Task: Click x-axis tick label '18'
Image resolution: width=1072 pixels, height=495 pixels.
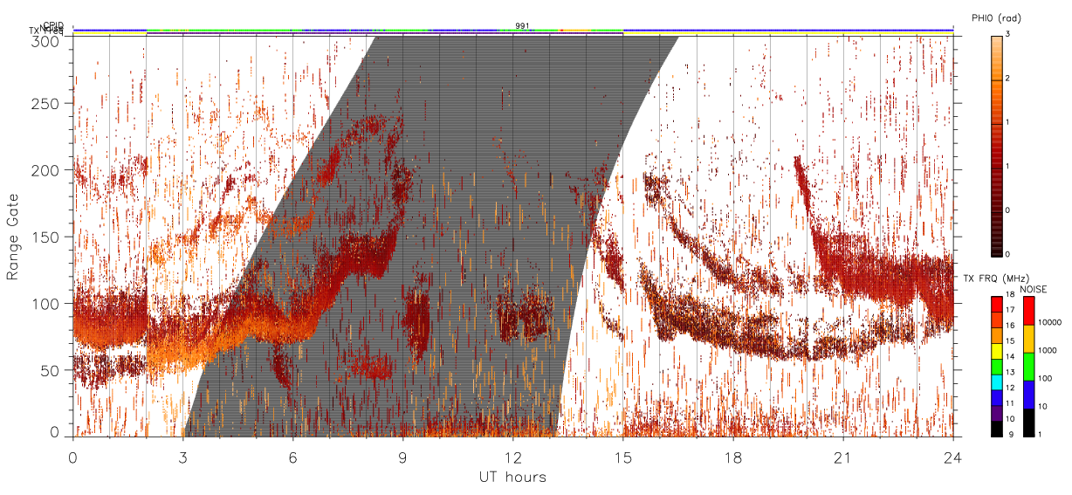Action: click(733, 457)
